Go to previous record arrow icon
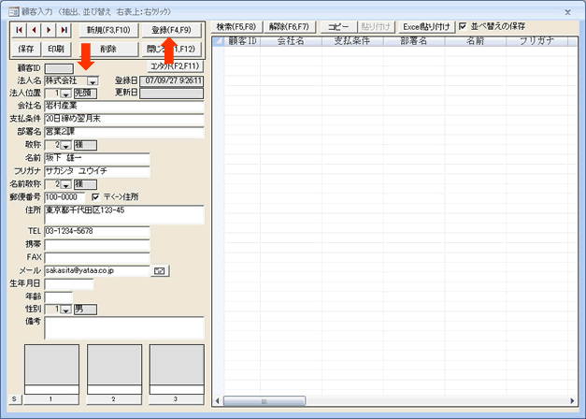The image size is (586, 419). pos(34,30)
